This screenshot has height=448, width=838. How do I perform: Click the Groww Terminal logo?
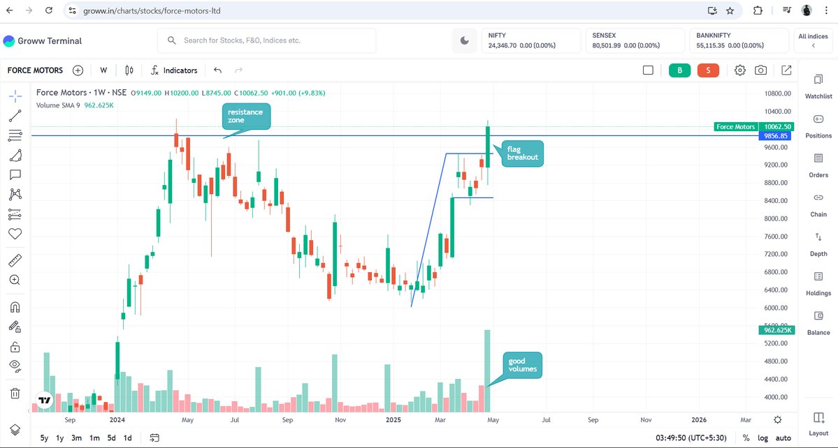[x=42, y=40]
